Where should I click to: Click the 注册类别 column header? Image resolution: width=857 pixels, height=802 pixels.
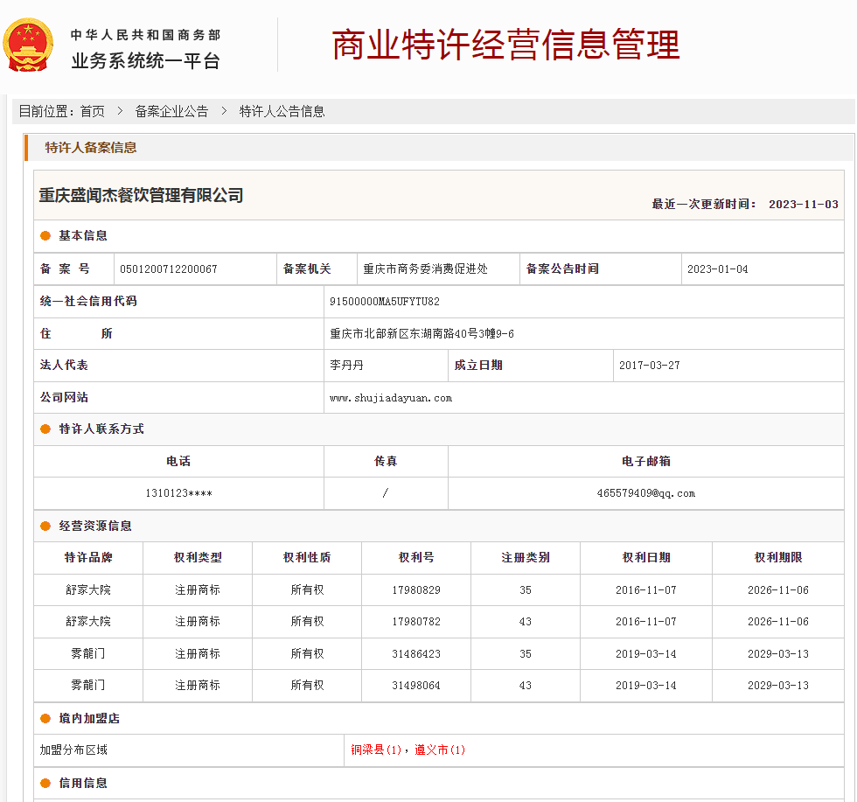pyautogui.click(x=526, y=558)
